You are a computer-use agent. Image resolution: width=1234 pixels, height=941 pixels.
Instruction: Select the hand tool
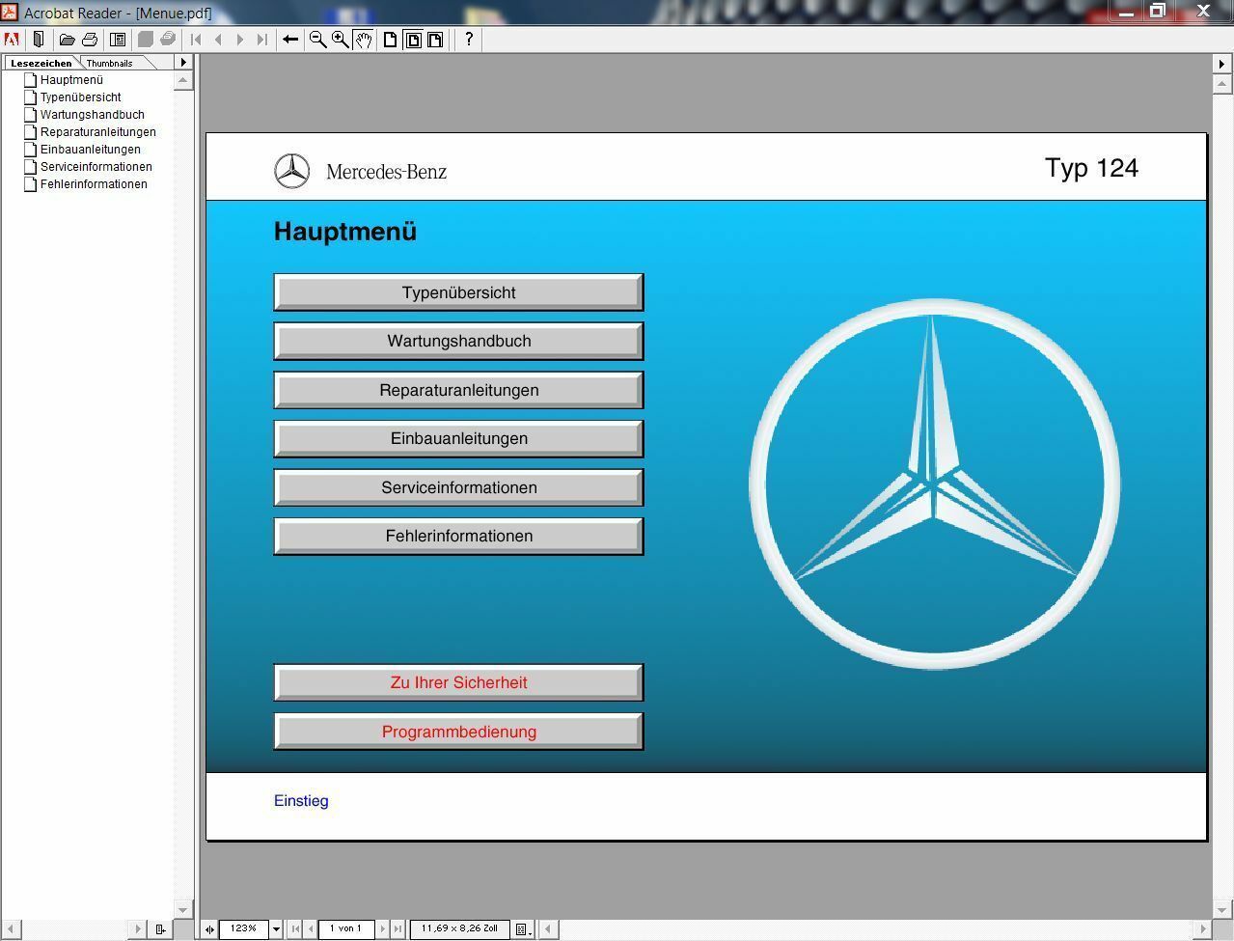[x=364, y=40]
